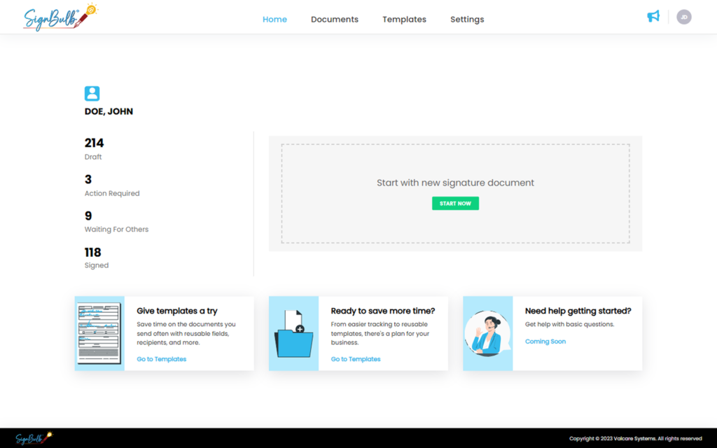Viewport: 717px width, 448px height.
Task: Follow Go to Templates under Ready to save more time
Action: pyautogui.click(x=356, y=359)
